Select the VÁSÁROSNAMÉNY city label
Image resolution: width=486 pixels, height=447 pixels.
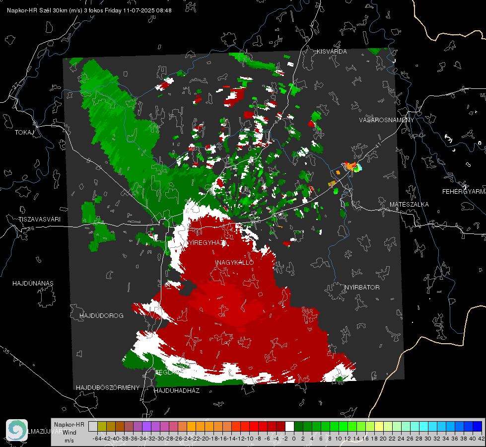coord(387,120)
